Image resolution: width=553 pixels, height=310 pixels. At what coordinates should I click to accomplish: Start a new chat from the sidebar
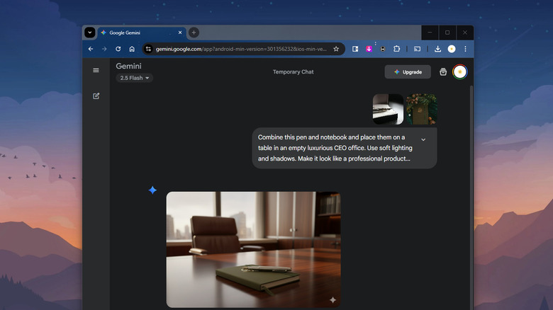click(96, 96)
